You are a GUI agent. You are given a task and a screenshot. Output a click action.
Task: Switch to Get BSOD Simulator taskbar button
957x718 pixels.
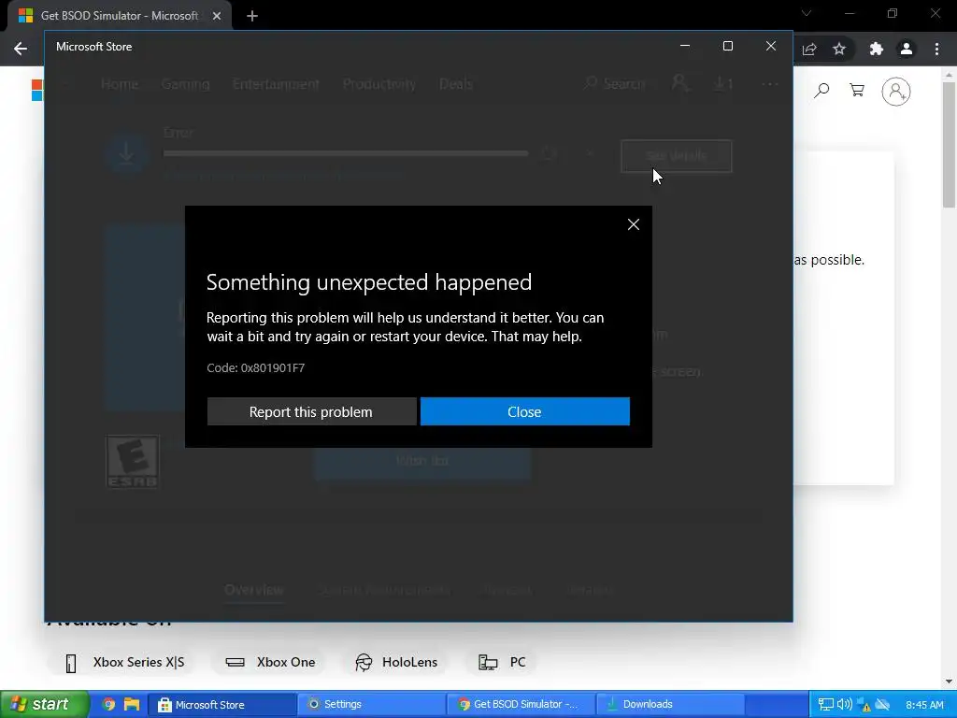point(521,705)
